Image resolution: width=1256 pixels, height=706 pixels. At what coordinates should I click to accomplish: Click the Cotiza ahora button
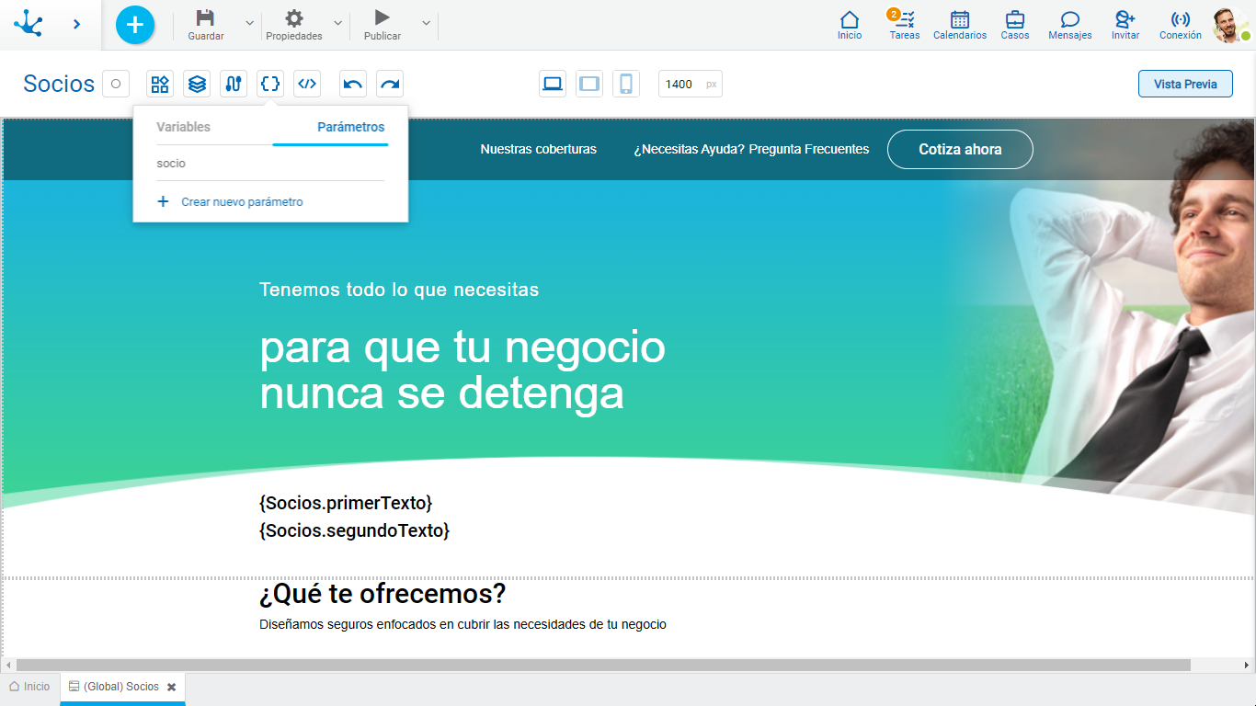pyautogui.click(x=960, y=149)
